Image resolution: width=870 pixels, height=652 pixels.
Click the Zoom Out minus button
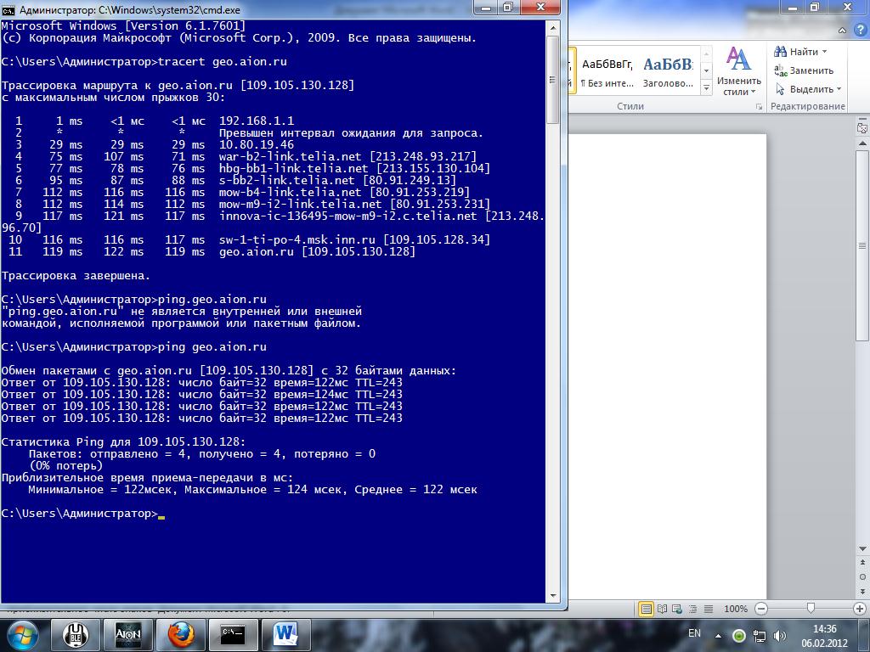click(761, 609)
